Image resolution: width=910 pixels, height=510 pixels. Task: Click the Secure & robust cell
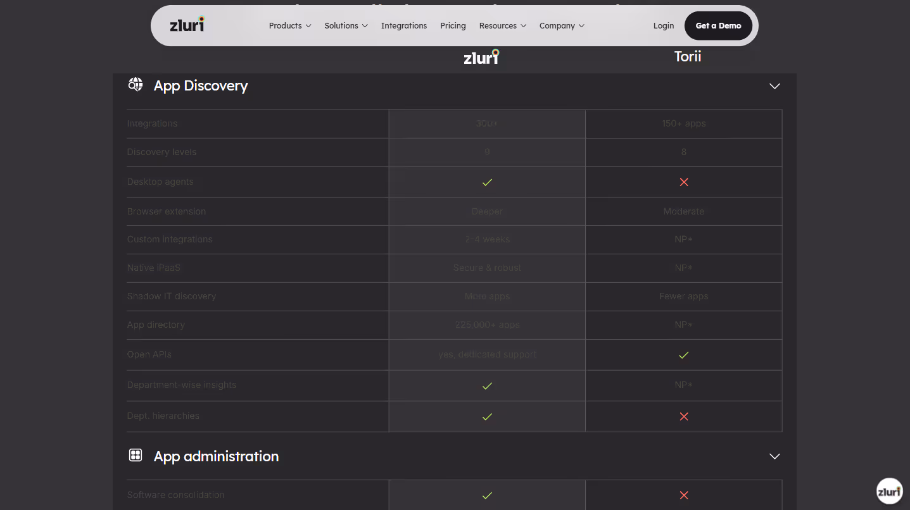point(487,268)
